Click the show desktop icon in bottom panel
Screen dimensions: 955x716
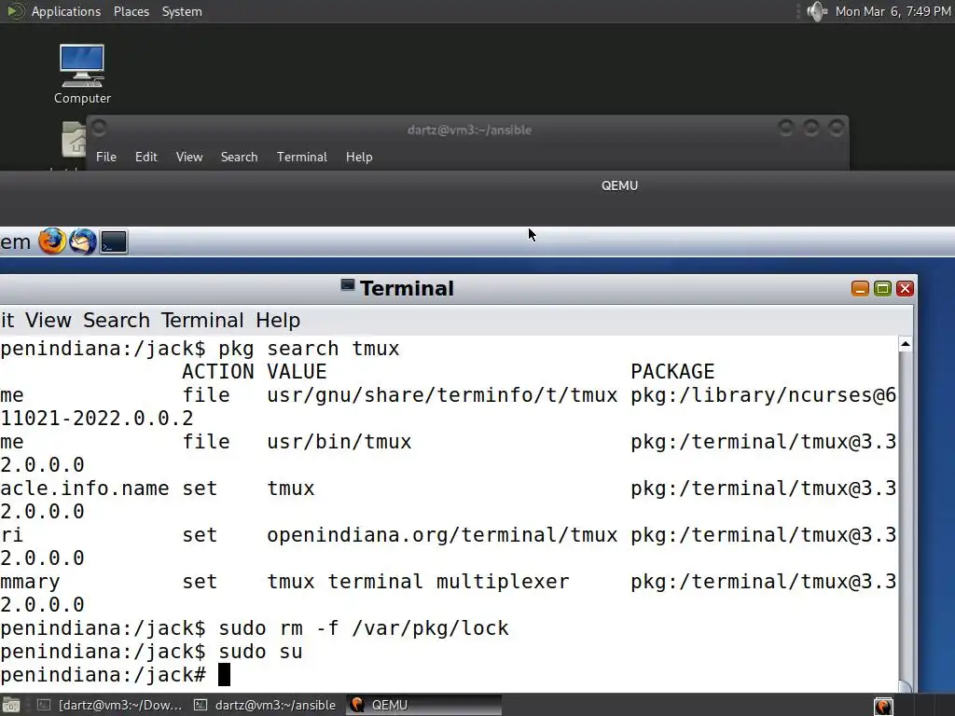[x=10, y=705]
